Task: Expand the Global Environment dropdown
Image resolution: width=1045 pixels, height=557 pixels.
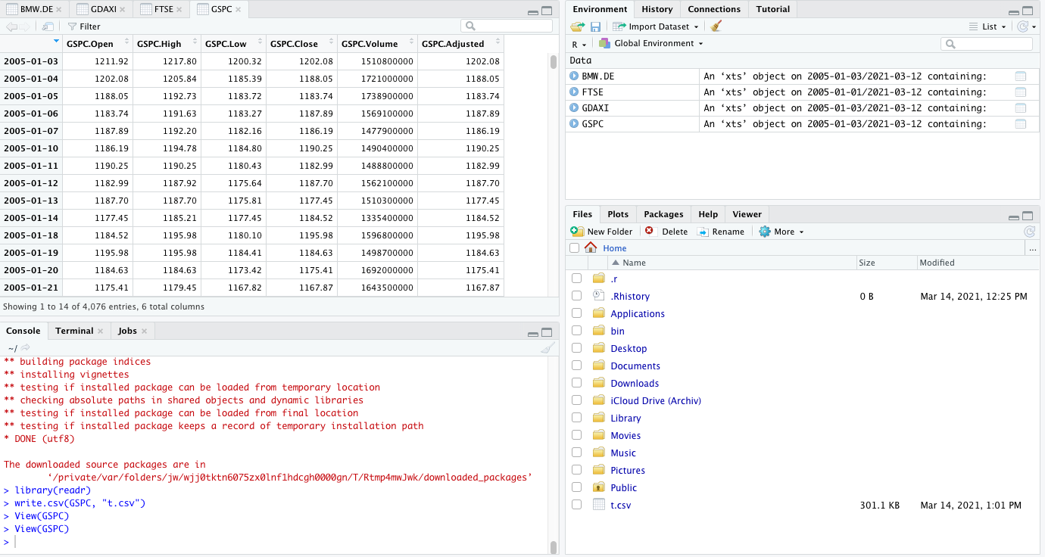Action: (651, 44)
